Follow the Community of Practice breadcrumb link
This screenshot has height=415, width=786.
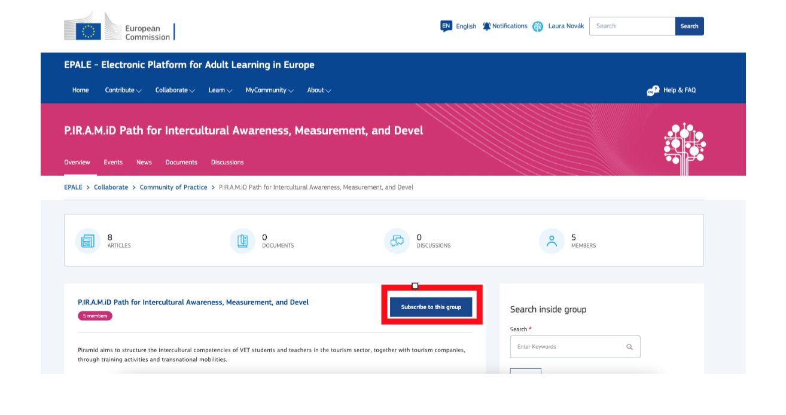(x=173, y=187)
